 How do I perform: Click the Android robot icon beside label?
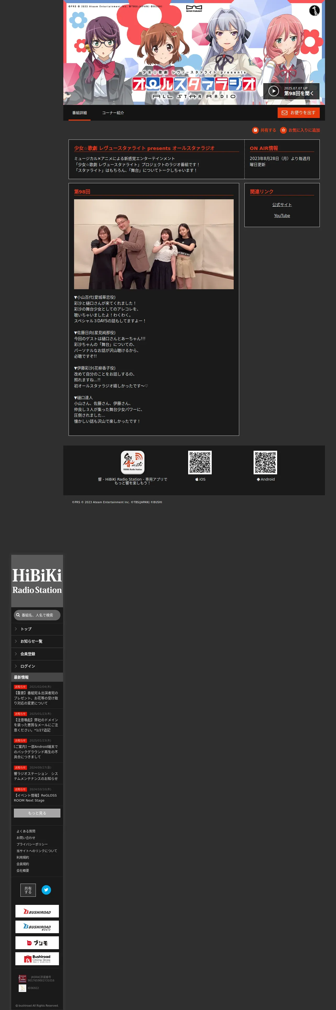[x=258, y=479]
